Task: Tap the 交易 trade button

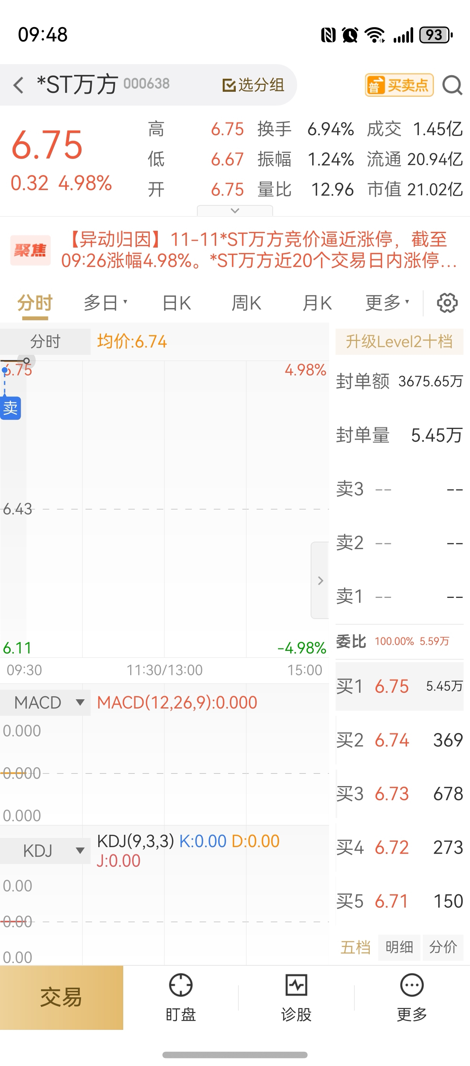Action: [x=61, y=998]
